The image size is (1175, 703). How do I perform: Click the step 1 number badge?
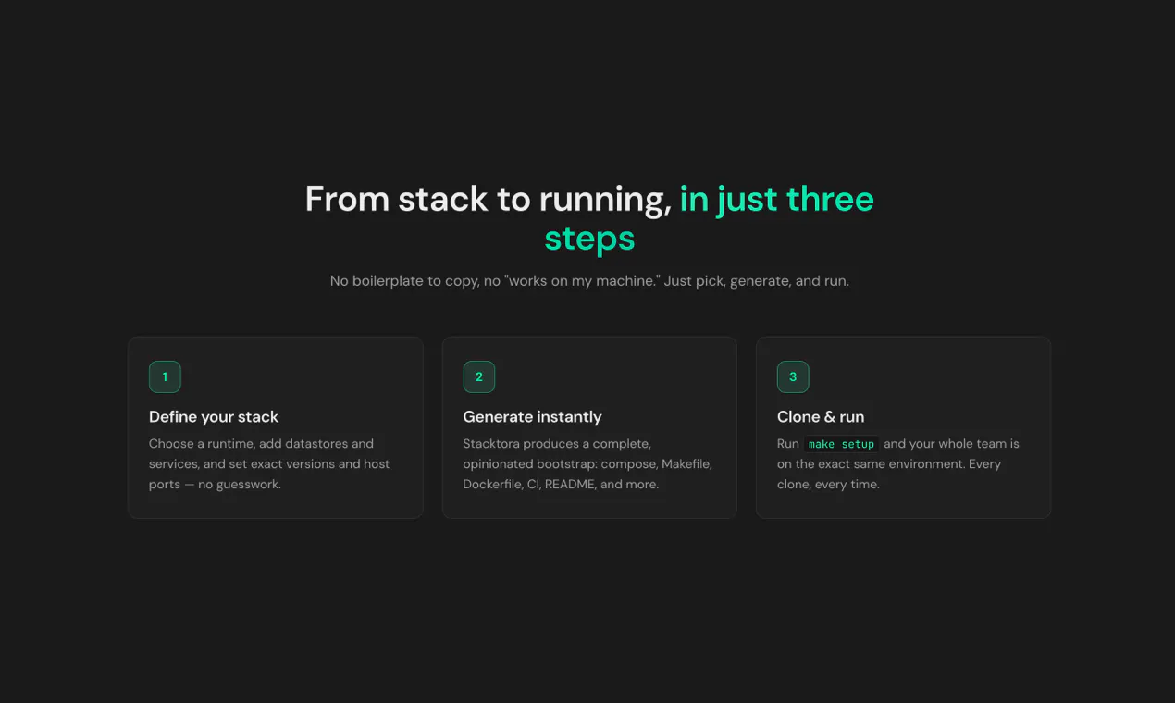(x=165, y=376)
